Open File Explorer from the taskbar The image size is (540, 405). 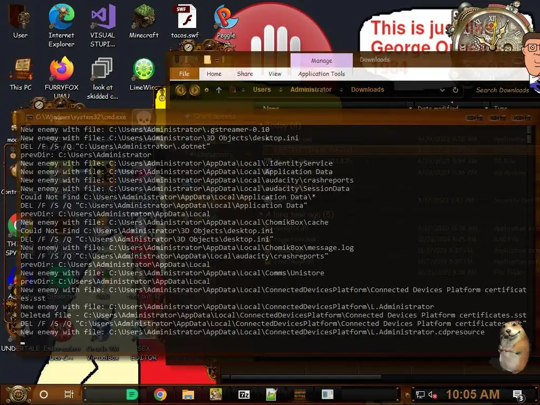(x=188, y=394)
